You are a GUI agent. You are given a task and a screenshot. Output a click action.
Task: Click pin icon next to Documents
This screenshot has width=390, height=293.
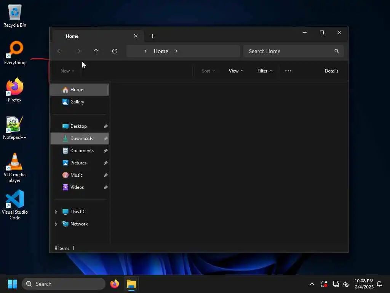106,151
